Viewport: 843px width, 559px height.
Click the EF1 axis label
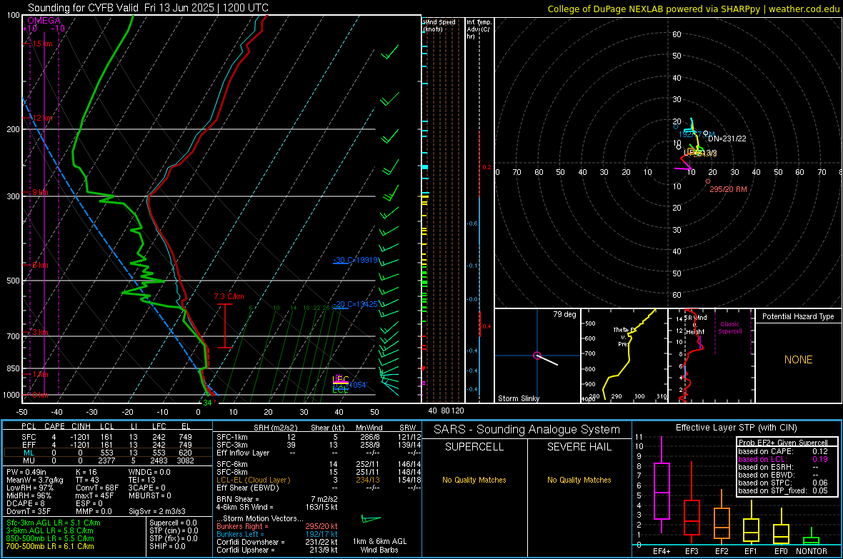tap(751, 551)
